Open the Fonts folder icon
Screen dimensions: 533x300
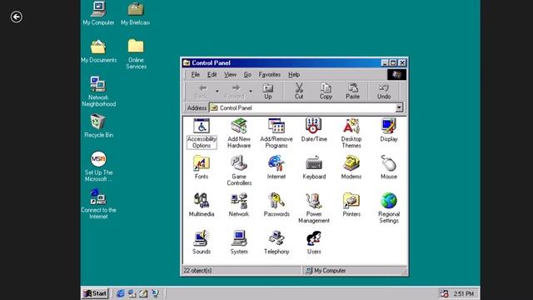(x=202, y=167)
